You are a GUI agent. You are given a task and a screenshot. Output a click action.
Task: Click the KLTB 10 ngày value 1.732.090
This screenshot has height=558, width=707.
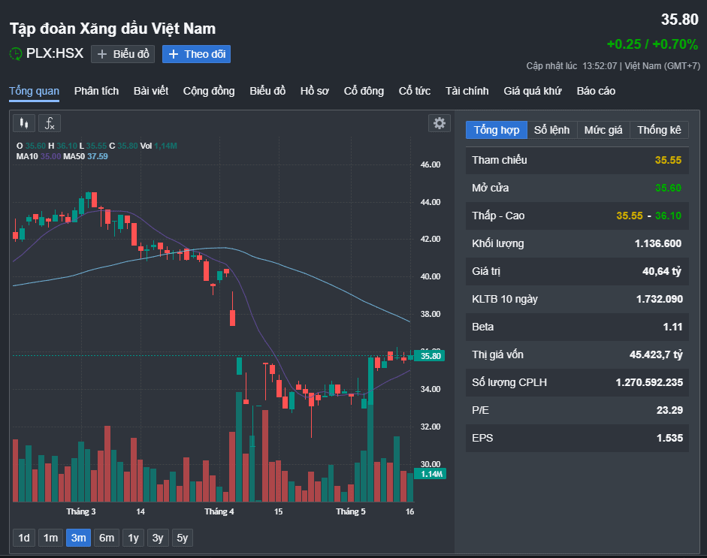[x=659, y=300]
